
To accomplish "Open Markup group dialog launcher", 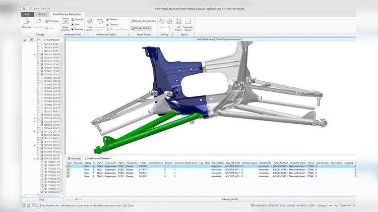I will [x=172, y=35].
